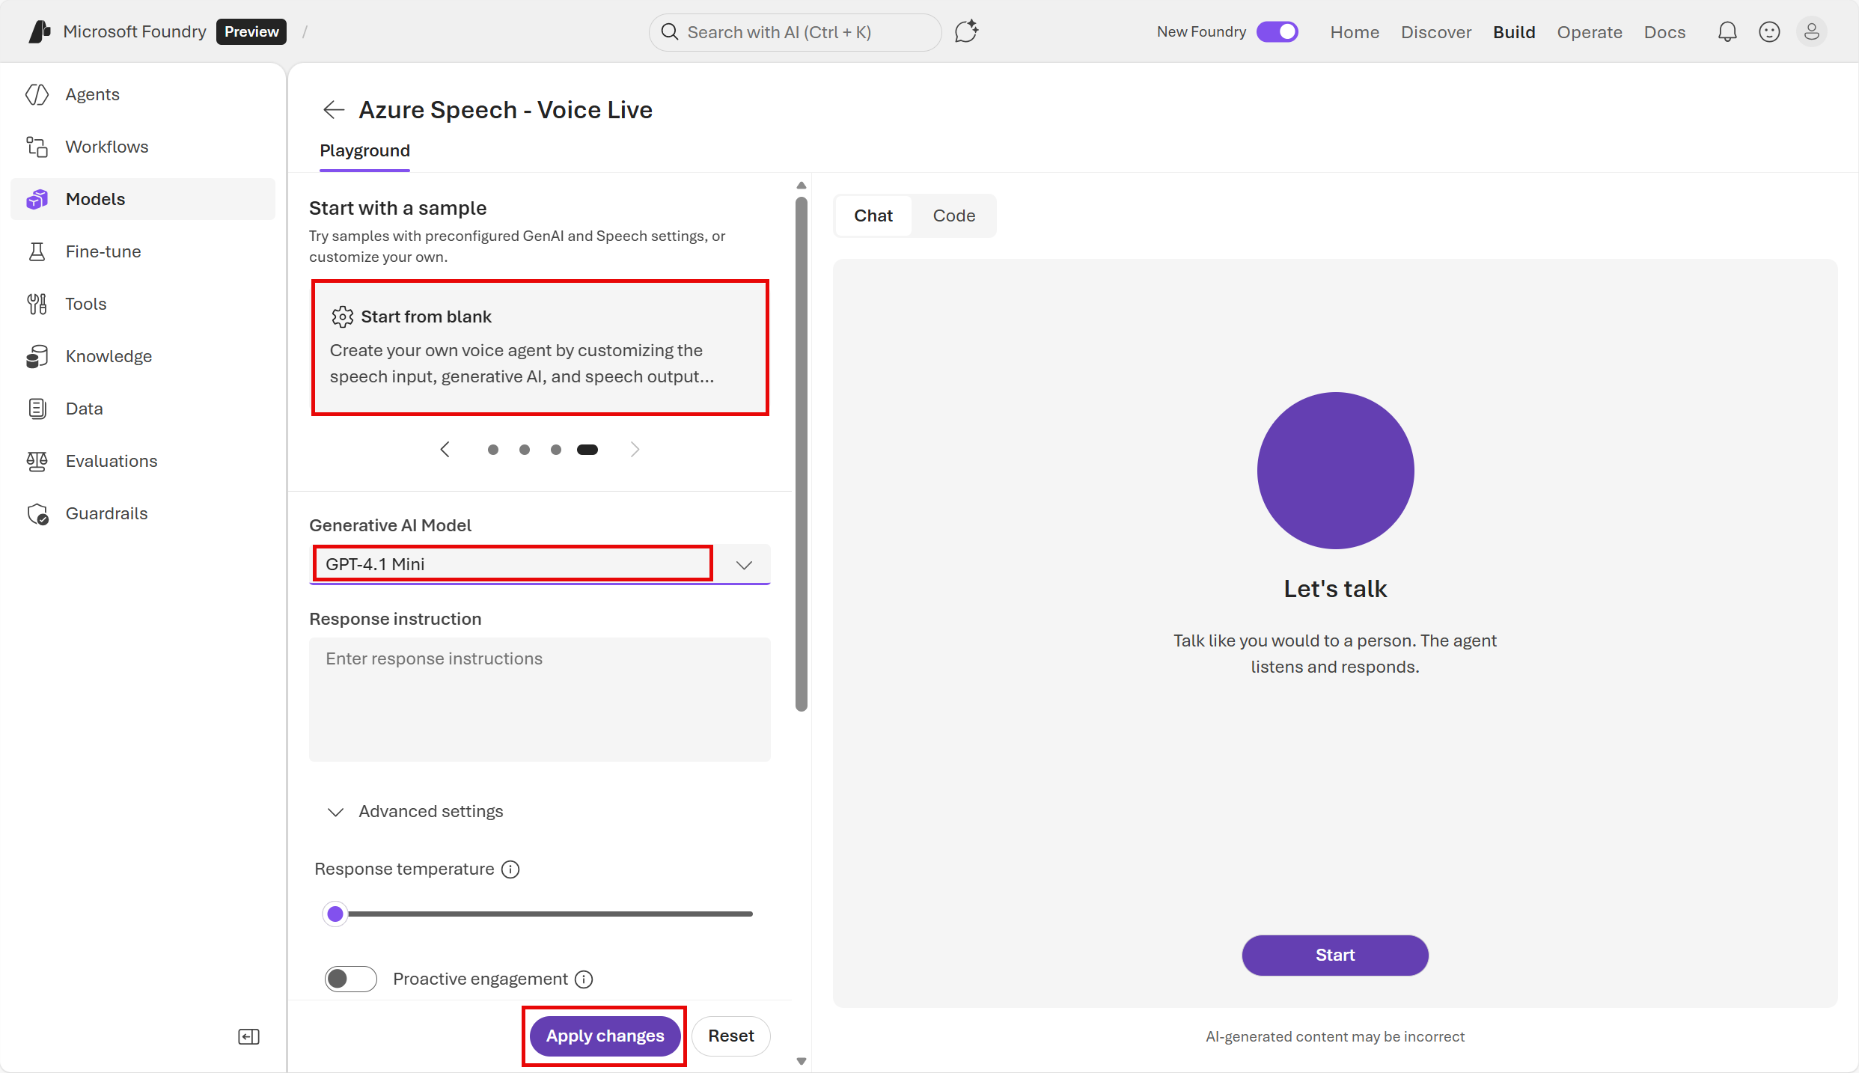Screen dimensions: 1859x1073
Task: Adjust the Response temperature slider
Action: point(335,914)
